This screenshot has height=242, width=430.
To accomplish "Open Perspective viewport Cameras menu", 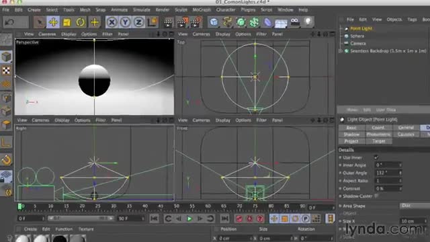I will pyautogui.click(x=47, y=34).
